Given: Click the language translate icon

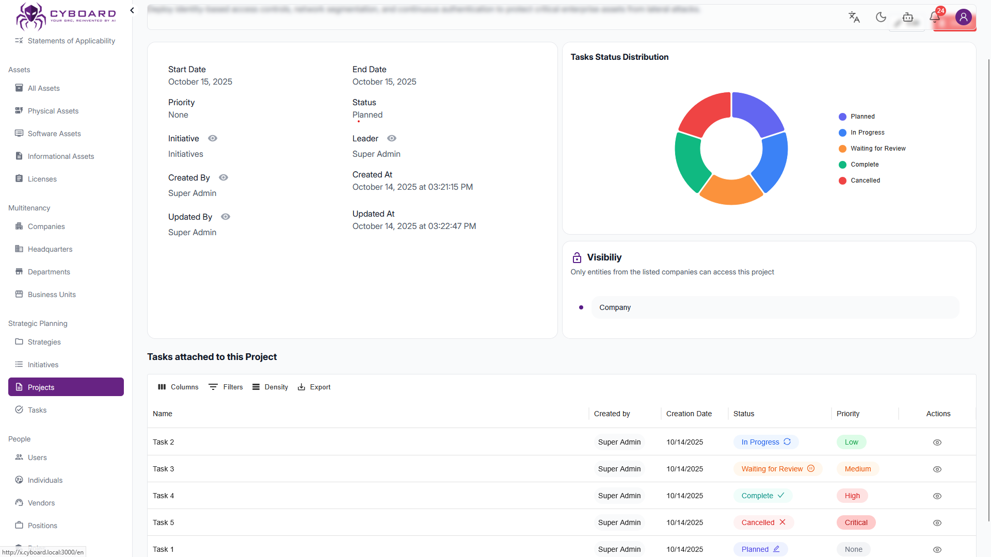Looking at the screenshot, I should click(854, 17).
